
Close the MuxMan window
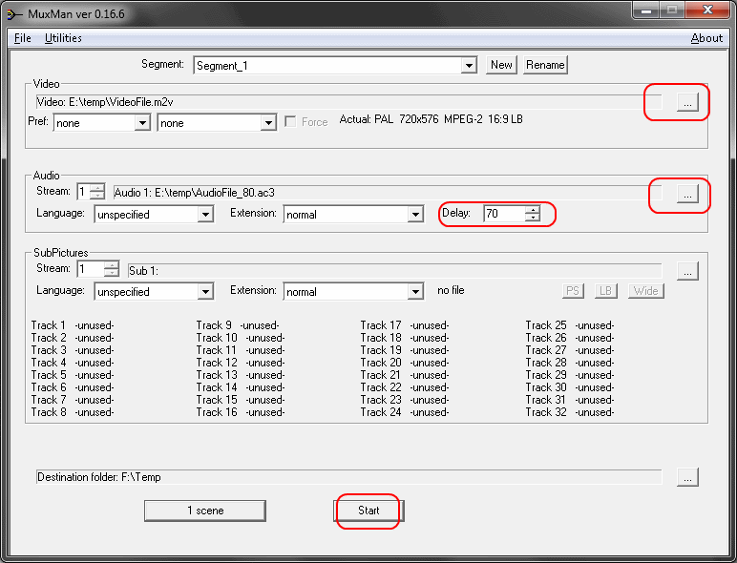707,10
